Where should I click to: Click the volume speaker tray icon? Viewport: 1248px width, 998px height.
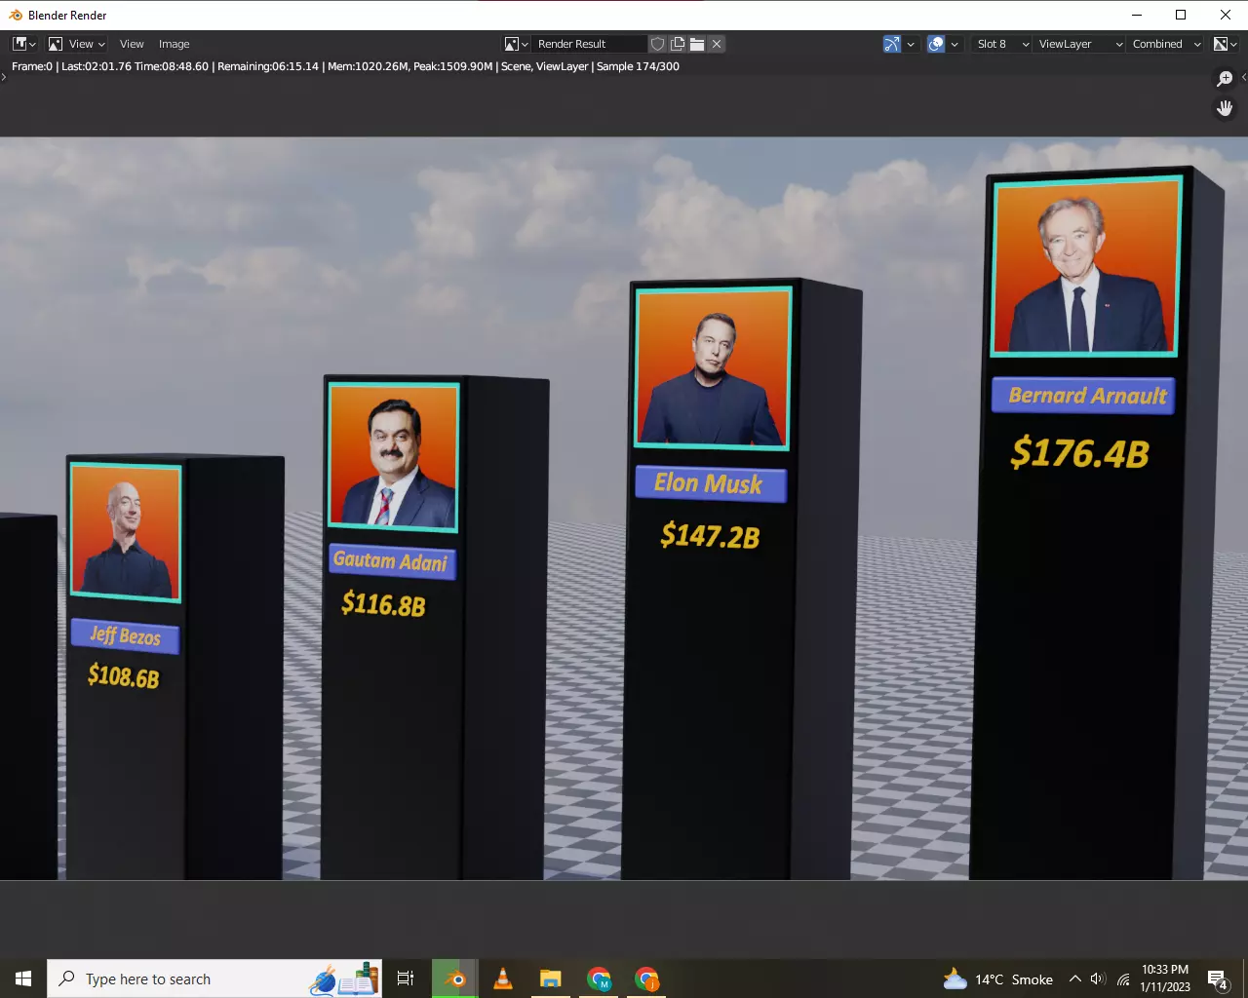pyautogui.click(x=1098, y=979)
